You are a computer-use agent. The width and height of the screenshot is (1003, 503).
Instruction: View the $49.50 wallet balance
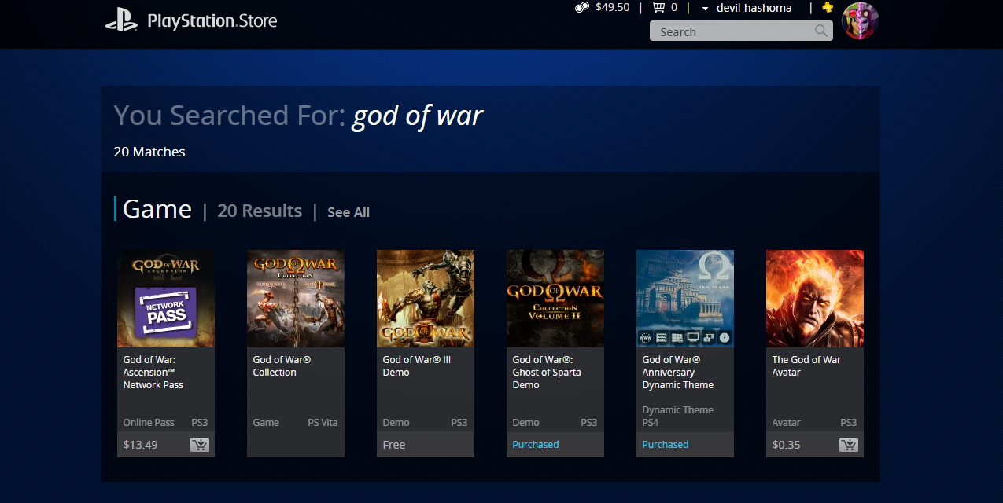click(613, 8)
